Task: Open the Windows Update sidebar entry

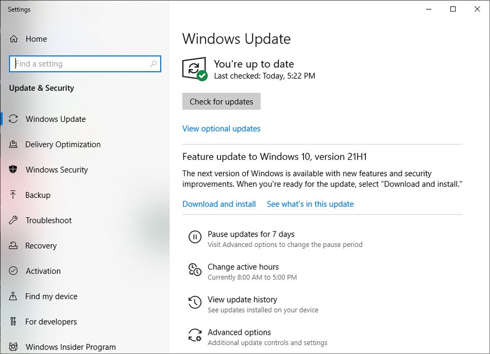Action: pos(56,119)
